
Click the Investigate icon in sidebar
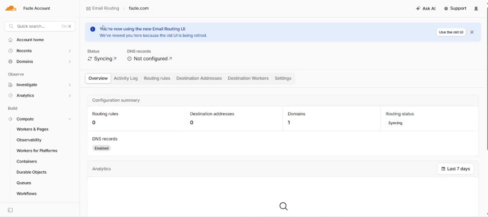click(10, 85)
